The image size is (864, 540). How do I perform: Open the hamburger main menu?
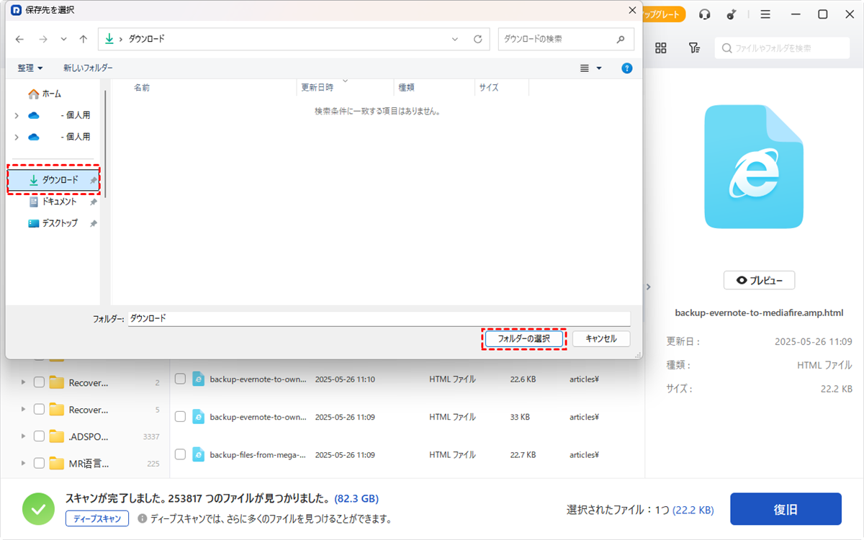click(765, 14)
